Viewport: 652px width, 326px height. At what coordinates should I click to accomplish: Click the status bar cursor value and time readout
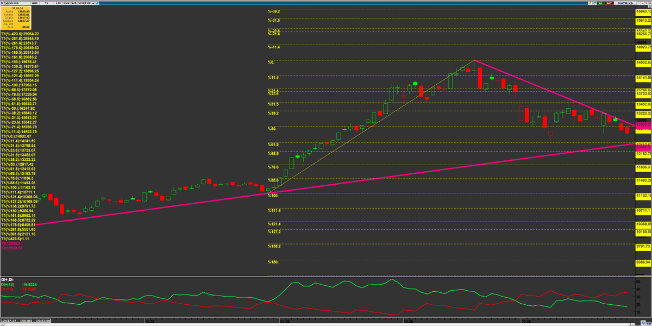(x=25, y=321)
